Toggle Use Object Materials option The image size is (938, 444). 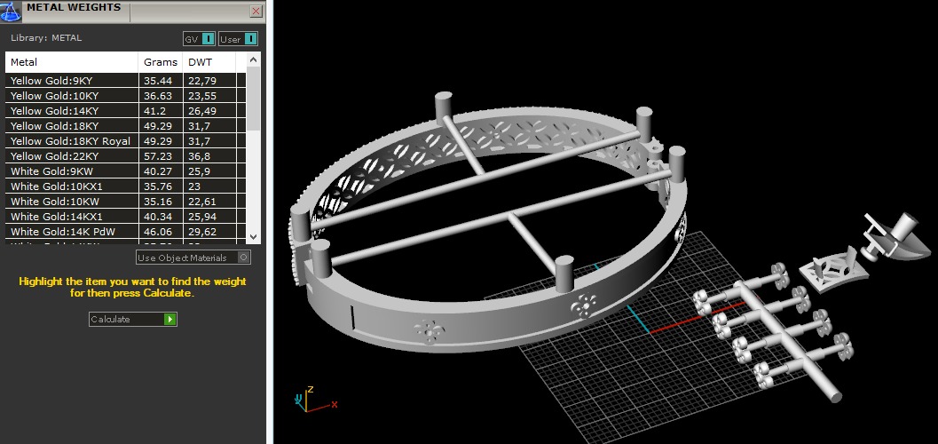pyautogui.click(x=193, y=258)
